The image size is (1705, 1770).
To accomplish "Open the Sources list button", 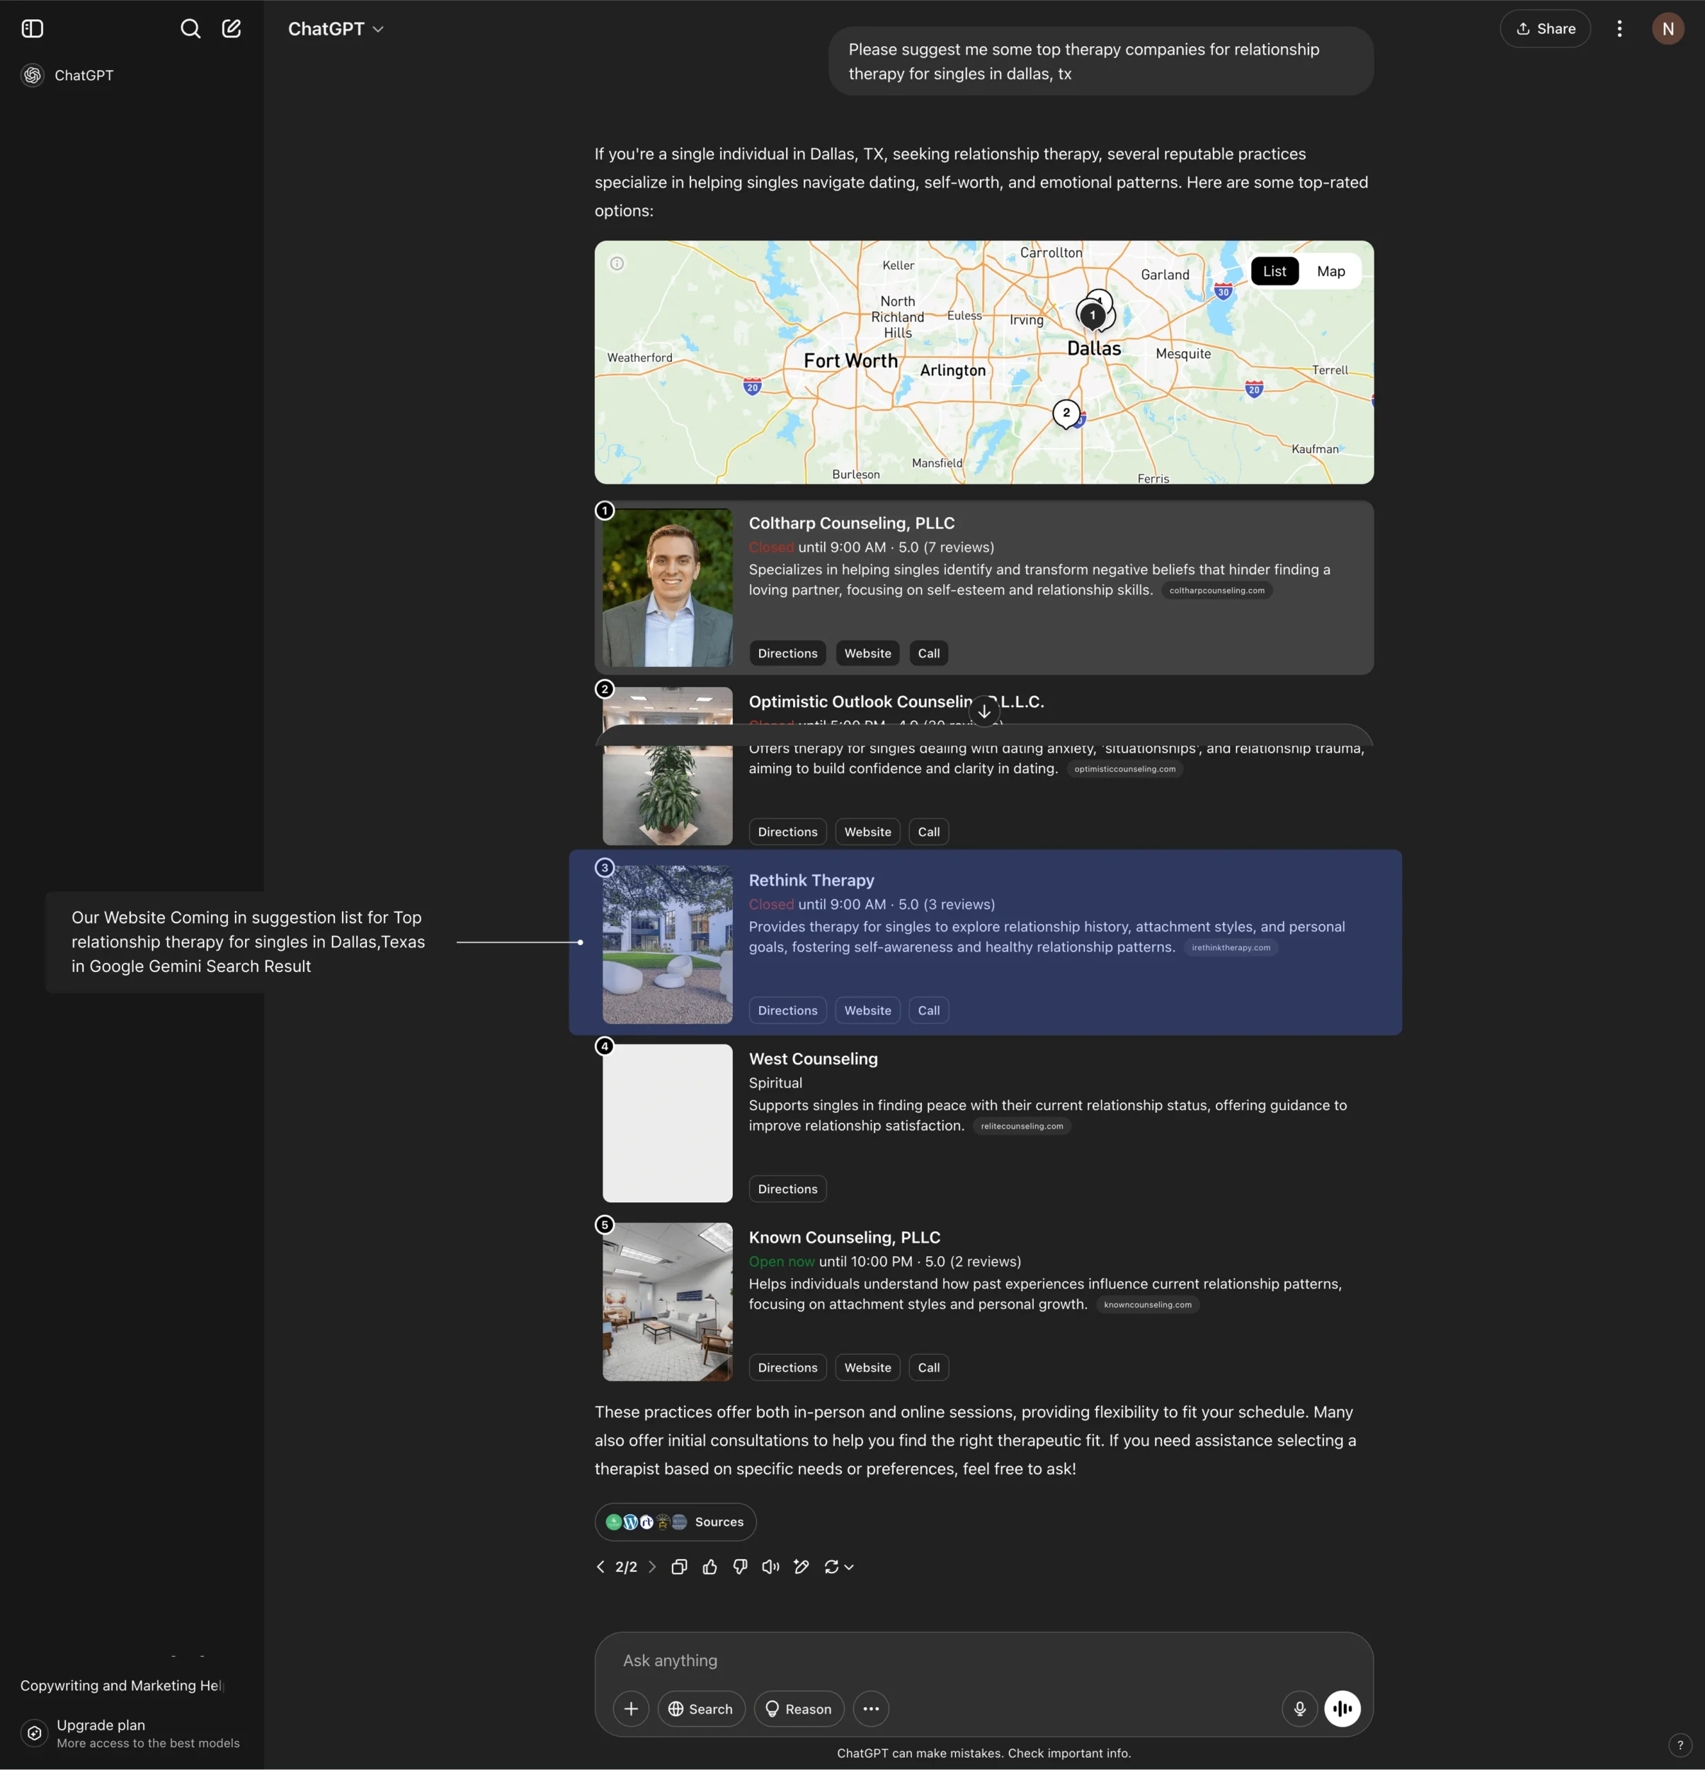I will 675,1523.
